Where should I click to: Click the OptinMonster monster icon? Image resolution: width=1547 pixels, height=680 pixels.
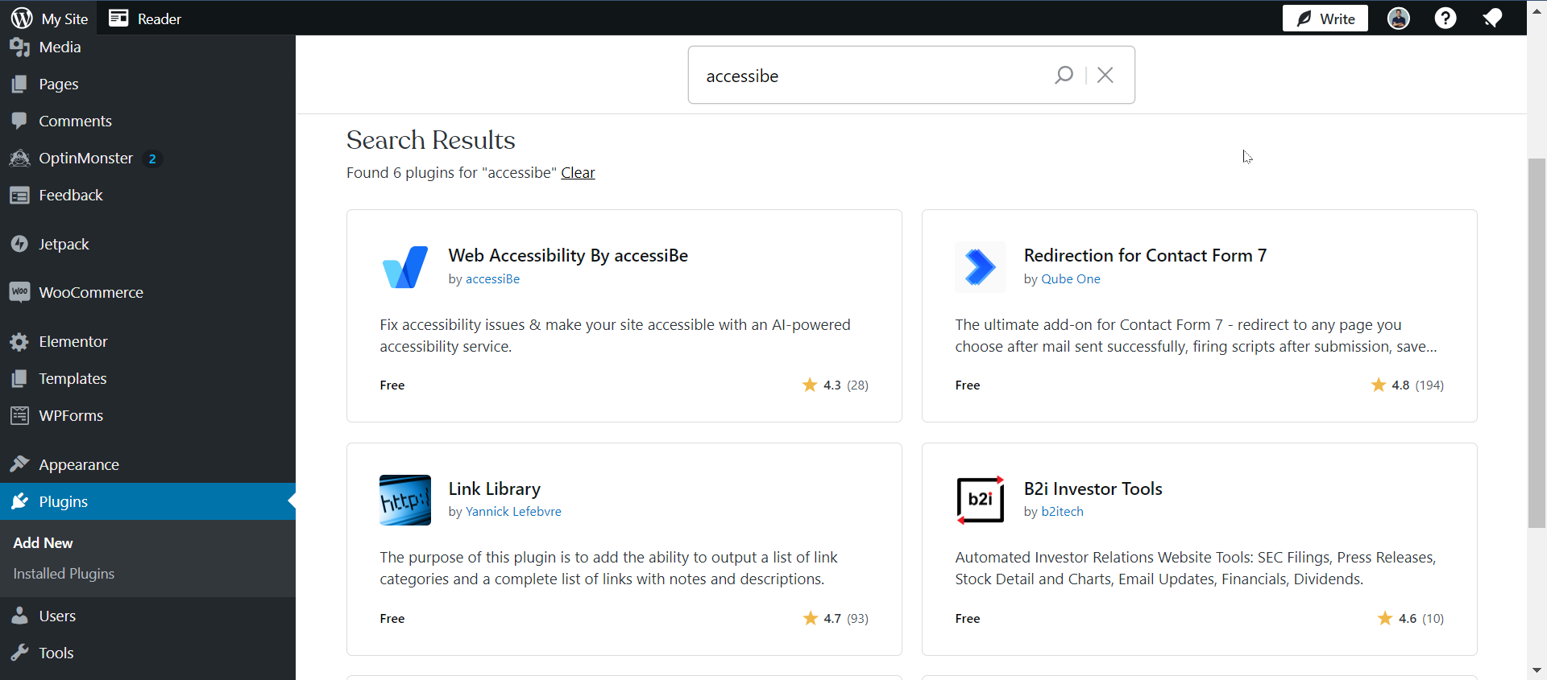[19, 158]
